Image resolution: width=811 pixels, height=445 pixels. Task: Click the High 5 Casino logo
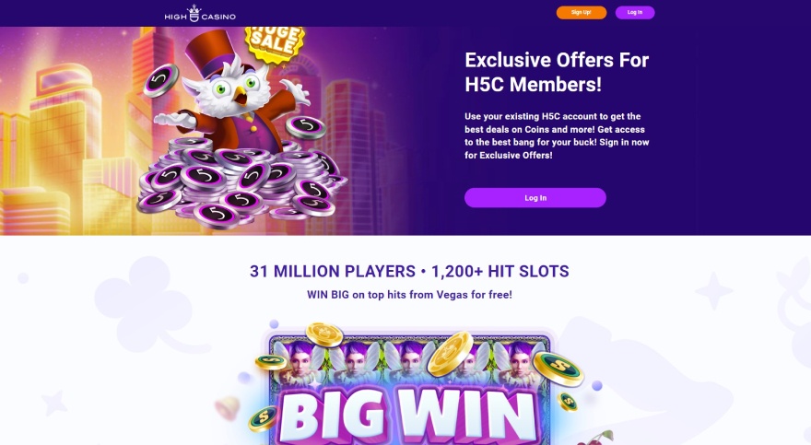200,14
